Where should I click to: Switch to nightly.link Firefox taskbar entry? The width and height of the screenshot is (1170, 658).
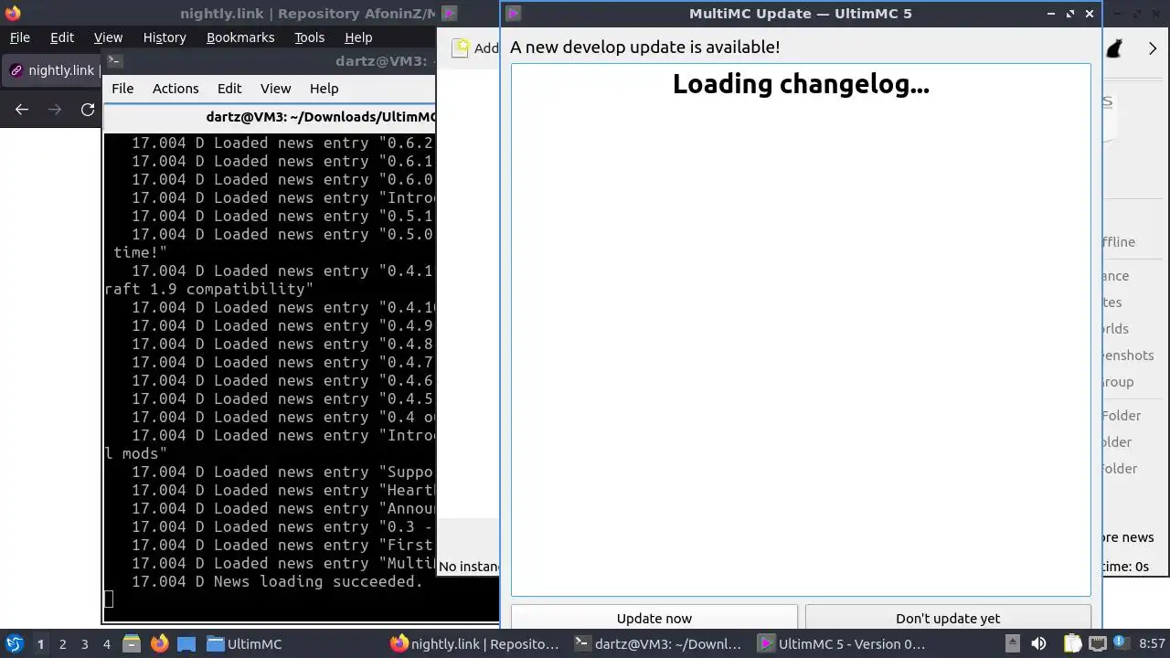pos(475,643)
